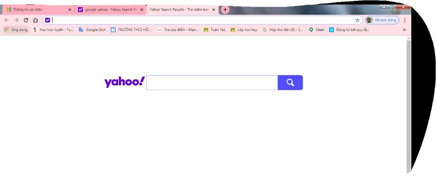Go back to the previous page

pyautogui.click(x=7, y=20)
